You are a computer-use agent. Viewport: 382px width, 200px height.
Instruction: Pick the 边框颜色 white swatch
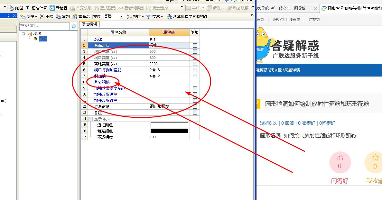click(169, 125)
